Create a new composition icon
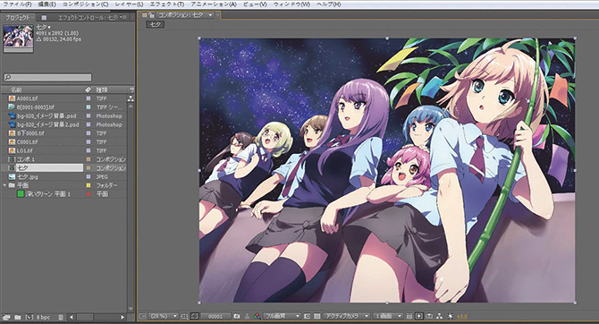Image resolution: width=599 pixels, height=324 pixels. (29, 317)
